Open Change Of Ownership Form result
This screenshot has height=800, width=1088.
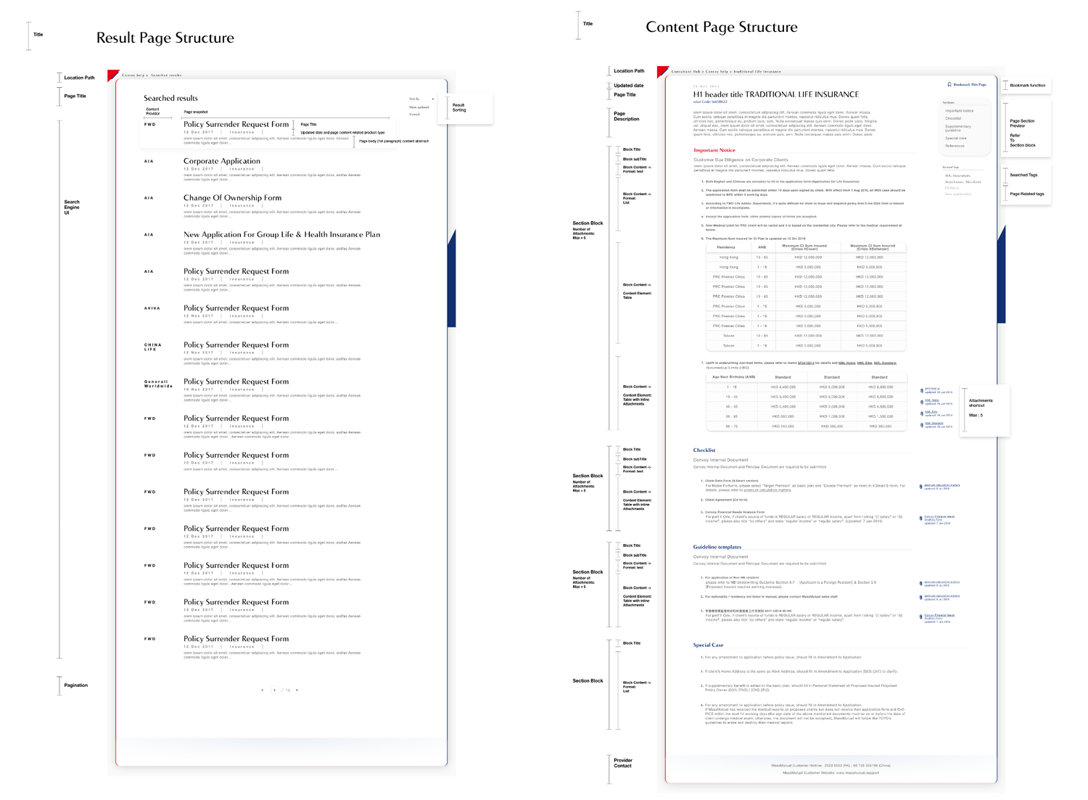click(232, 197)
